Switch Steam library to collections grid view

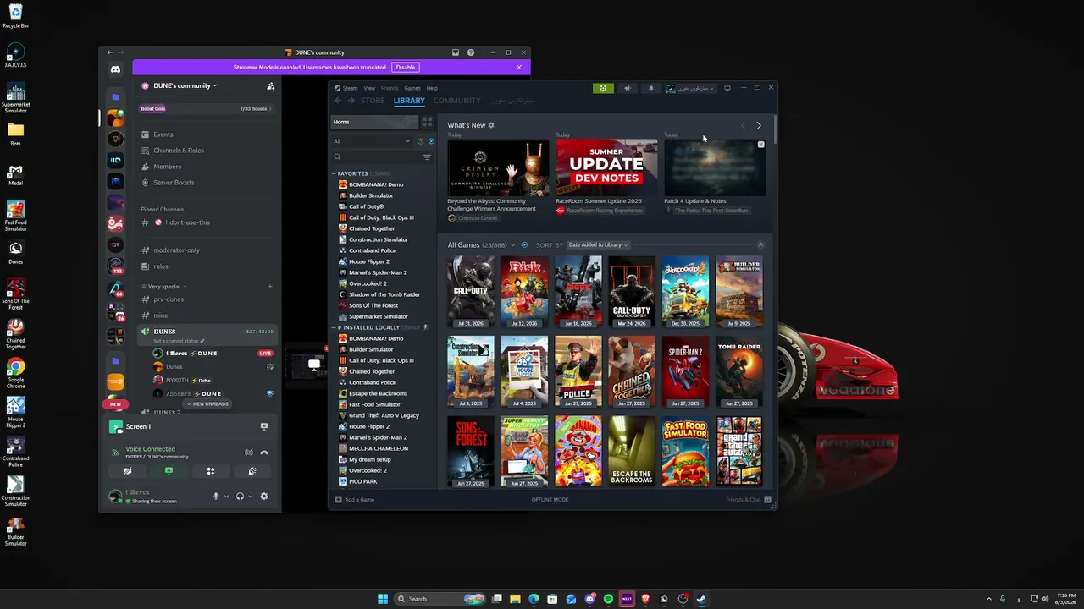427,122
